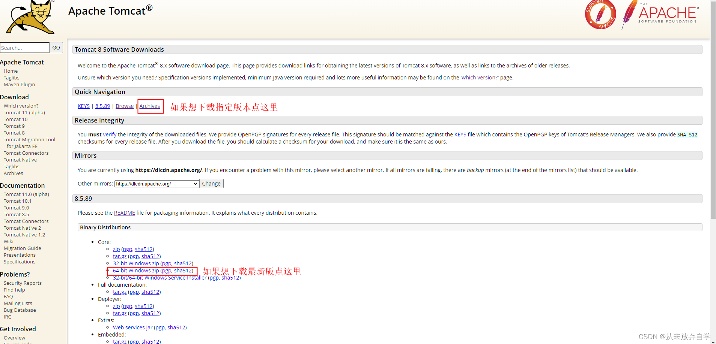Open Security Reports link
This screenshot has width=716, height=344.
(23, 283)
